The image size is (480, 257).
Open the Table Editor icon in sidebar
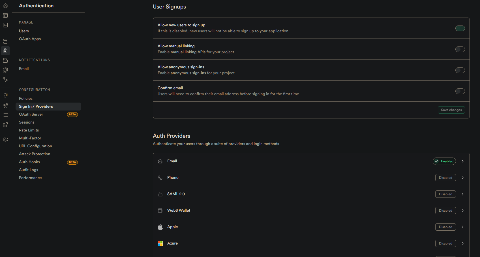click(5, 16)
